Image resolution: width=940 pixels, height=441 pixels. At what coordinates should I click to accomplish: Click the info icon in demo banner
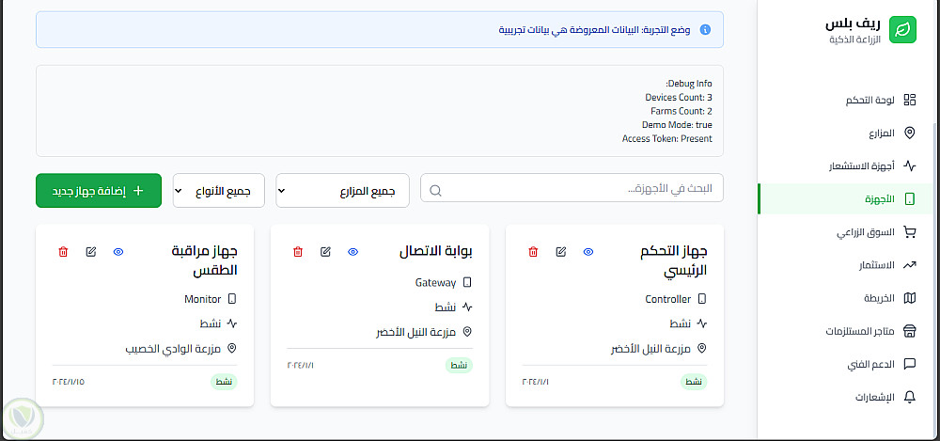coord(705,30)
